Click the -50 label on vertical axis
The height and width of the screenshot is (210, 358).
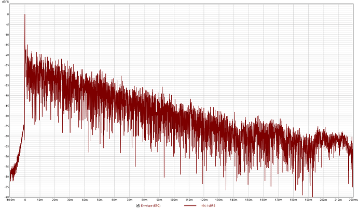[7, 116]
